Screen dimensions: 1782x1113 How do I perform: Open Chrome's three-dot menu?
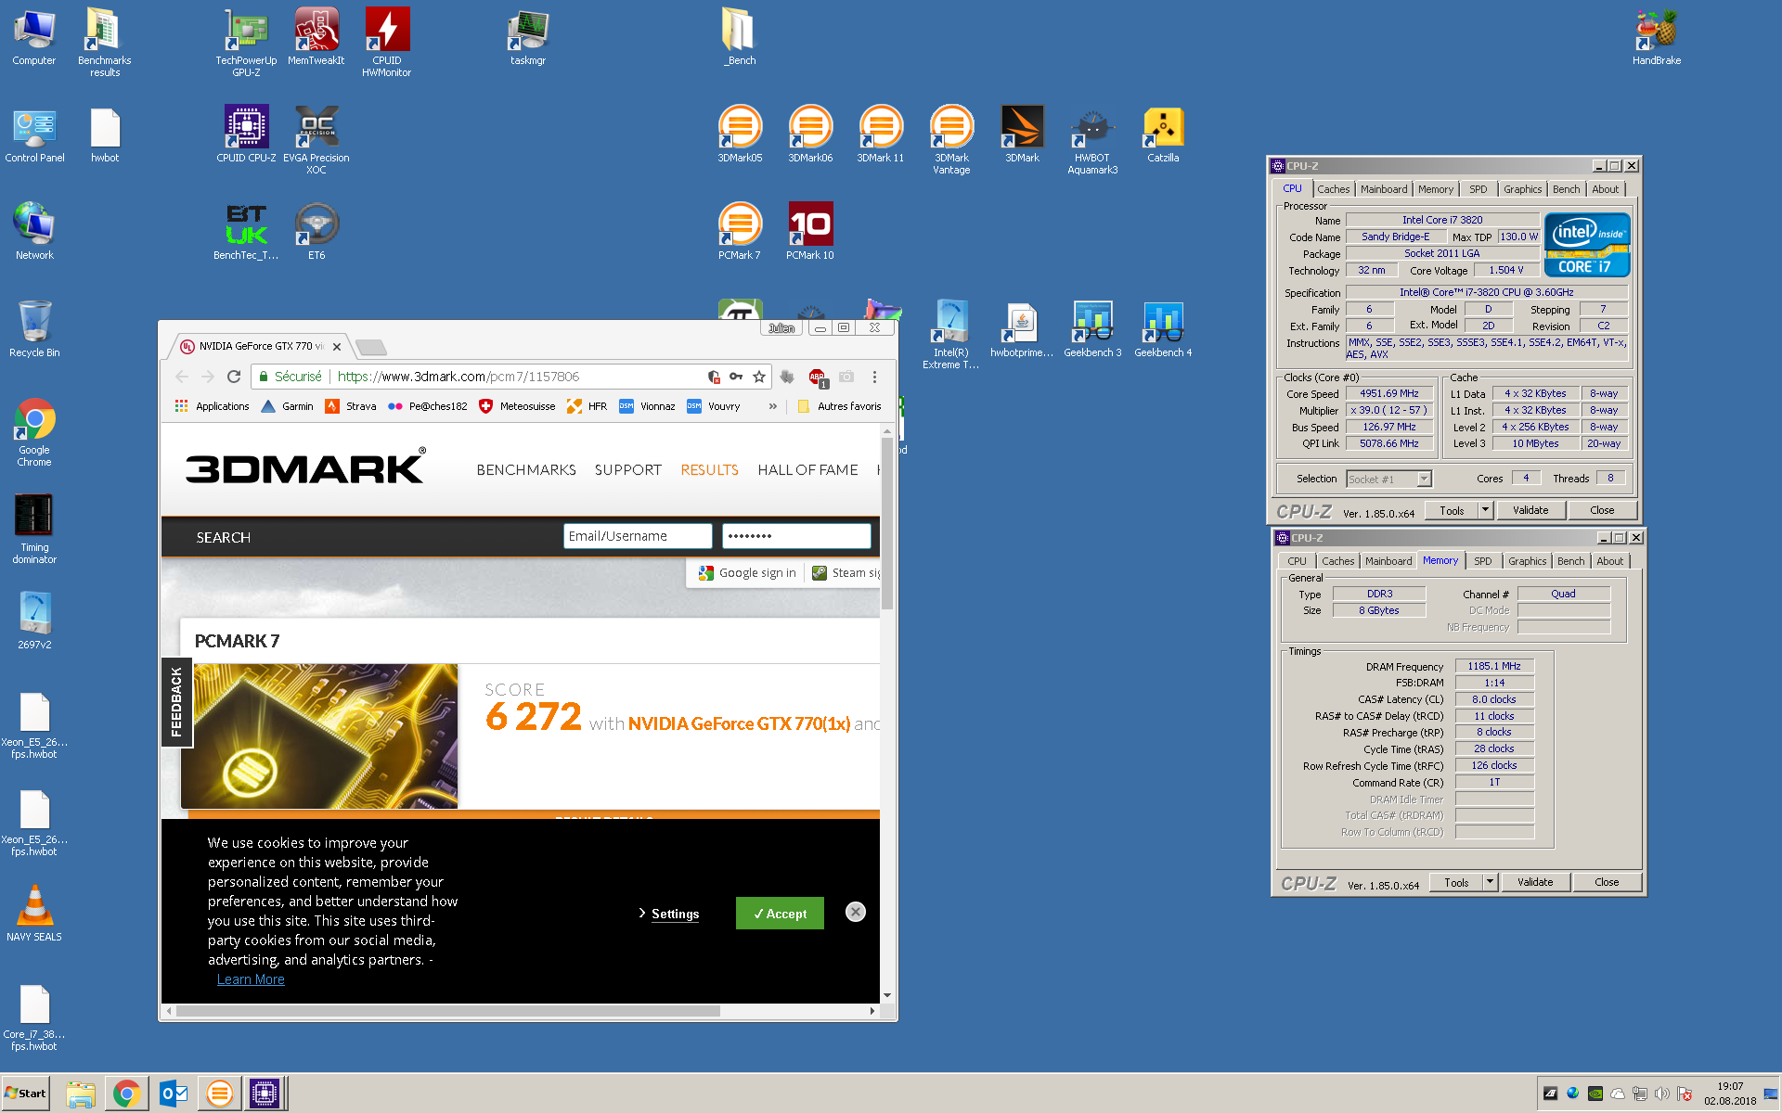pyautogui.click(x=874, y=377)
